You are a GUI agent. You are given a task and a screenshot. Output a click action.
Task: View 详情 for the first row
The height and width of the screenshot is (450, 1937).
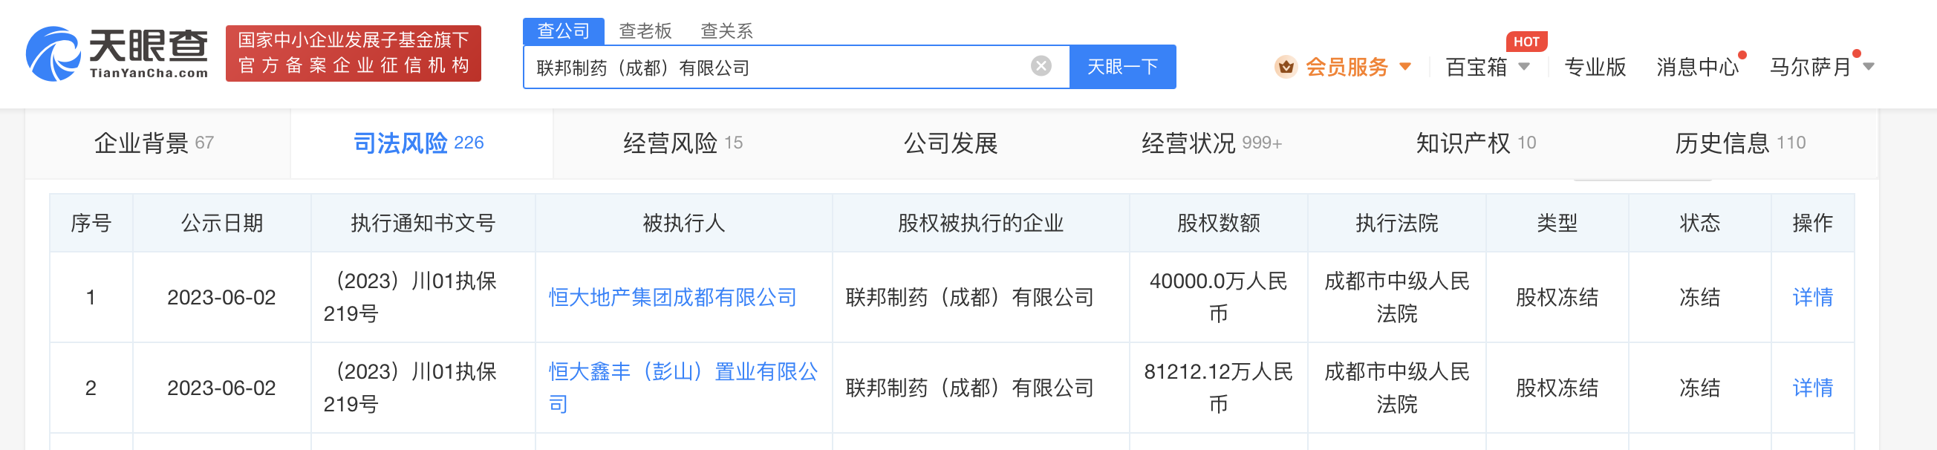[1812, 298]
